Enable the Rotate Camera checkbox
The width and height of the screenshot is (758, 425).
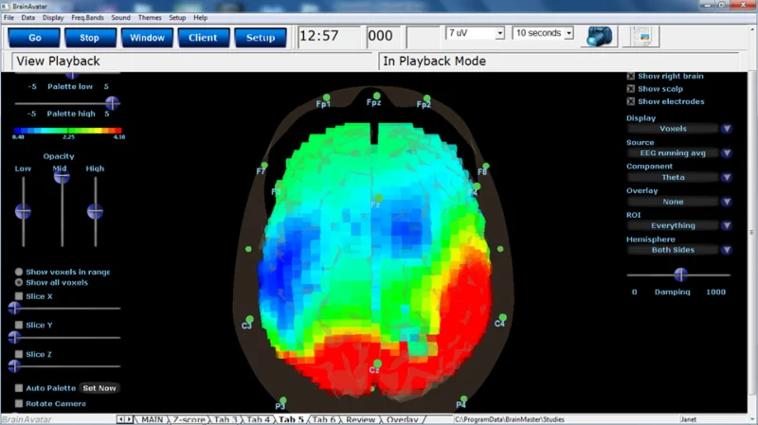point(19,403)
